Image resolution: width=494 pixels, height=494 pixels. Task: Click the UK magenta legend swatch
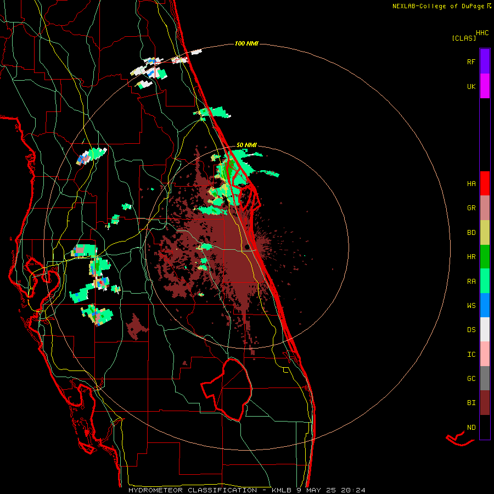[x=485, y=86]
